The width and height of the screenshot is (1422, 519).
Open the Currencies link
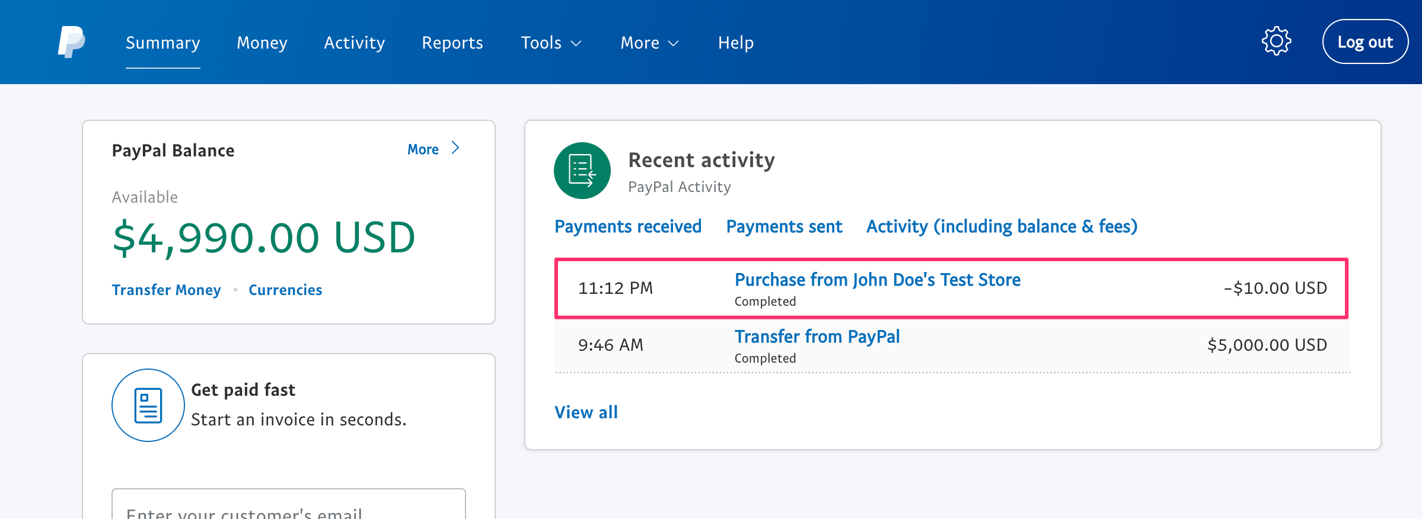[x=285, y=290]
